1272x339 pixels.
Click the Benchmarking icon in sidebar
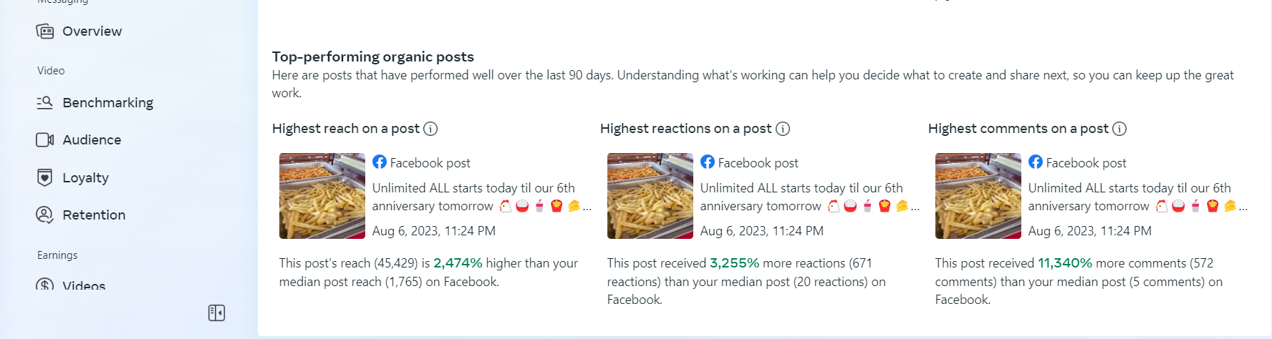click(x=44, y=103)
